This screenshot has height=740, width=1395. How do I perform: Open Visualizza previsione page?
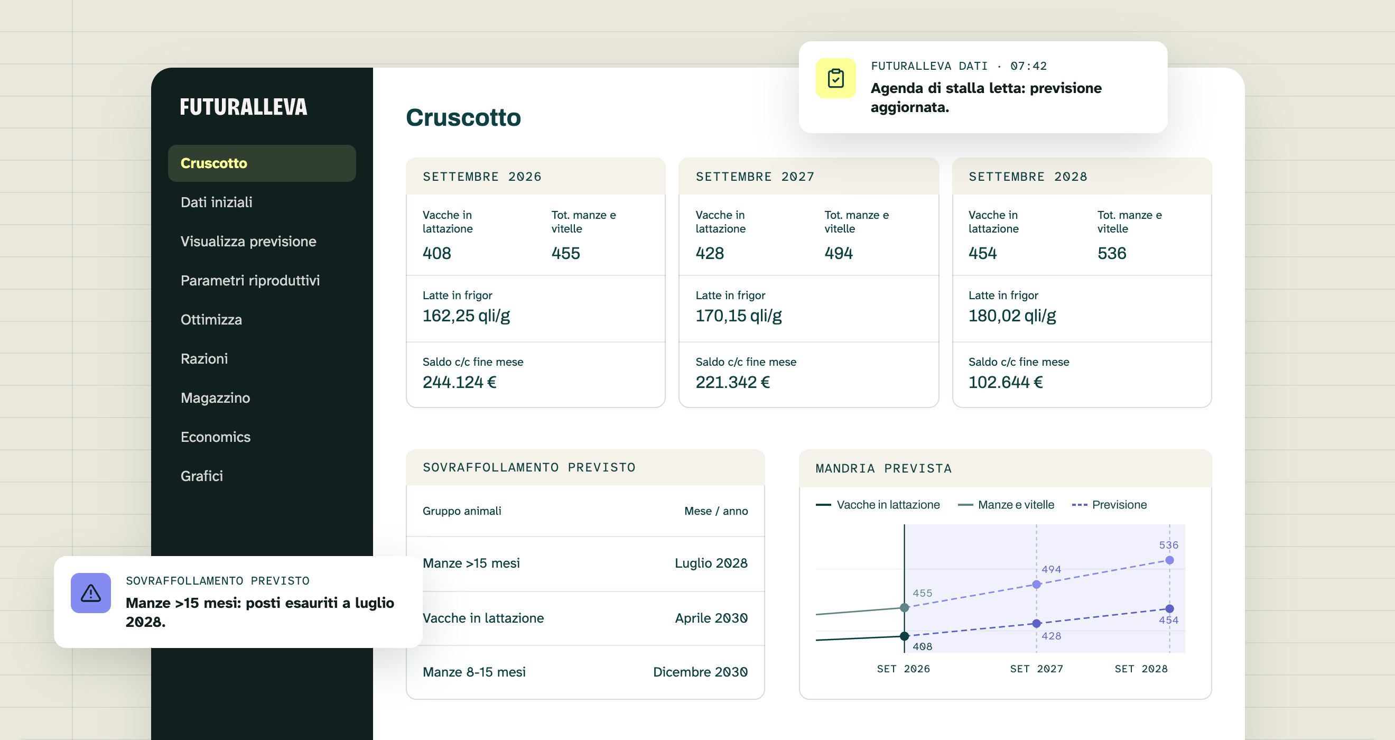tap(248, 241)
